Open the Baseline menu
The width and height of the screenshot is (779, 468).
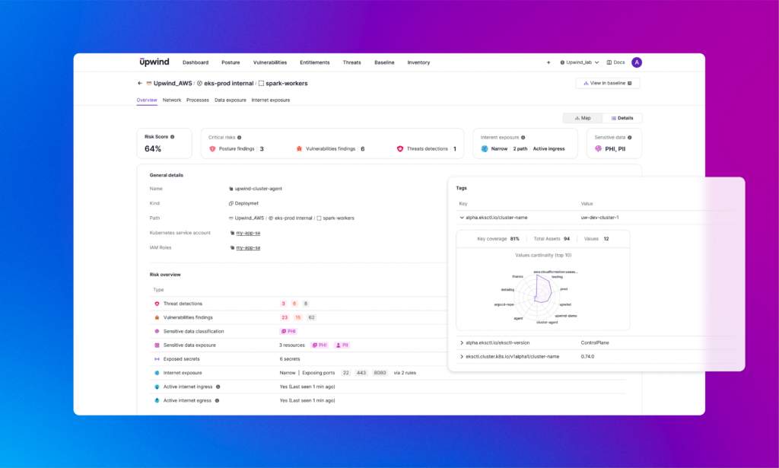click(x=384, y=62)
